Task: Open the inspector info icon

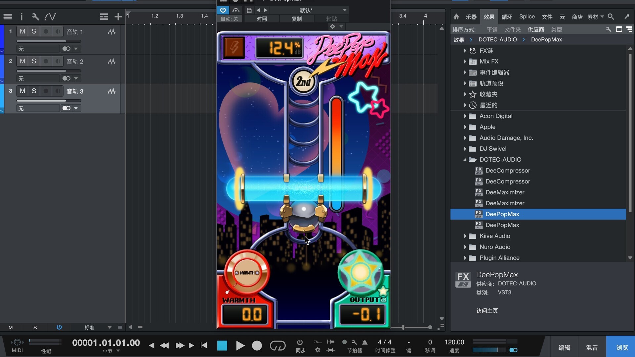Action: click(x=21, y=17)
